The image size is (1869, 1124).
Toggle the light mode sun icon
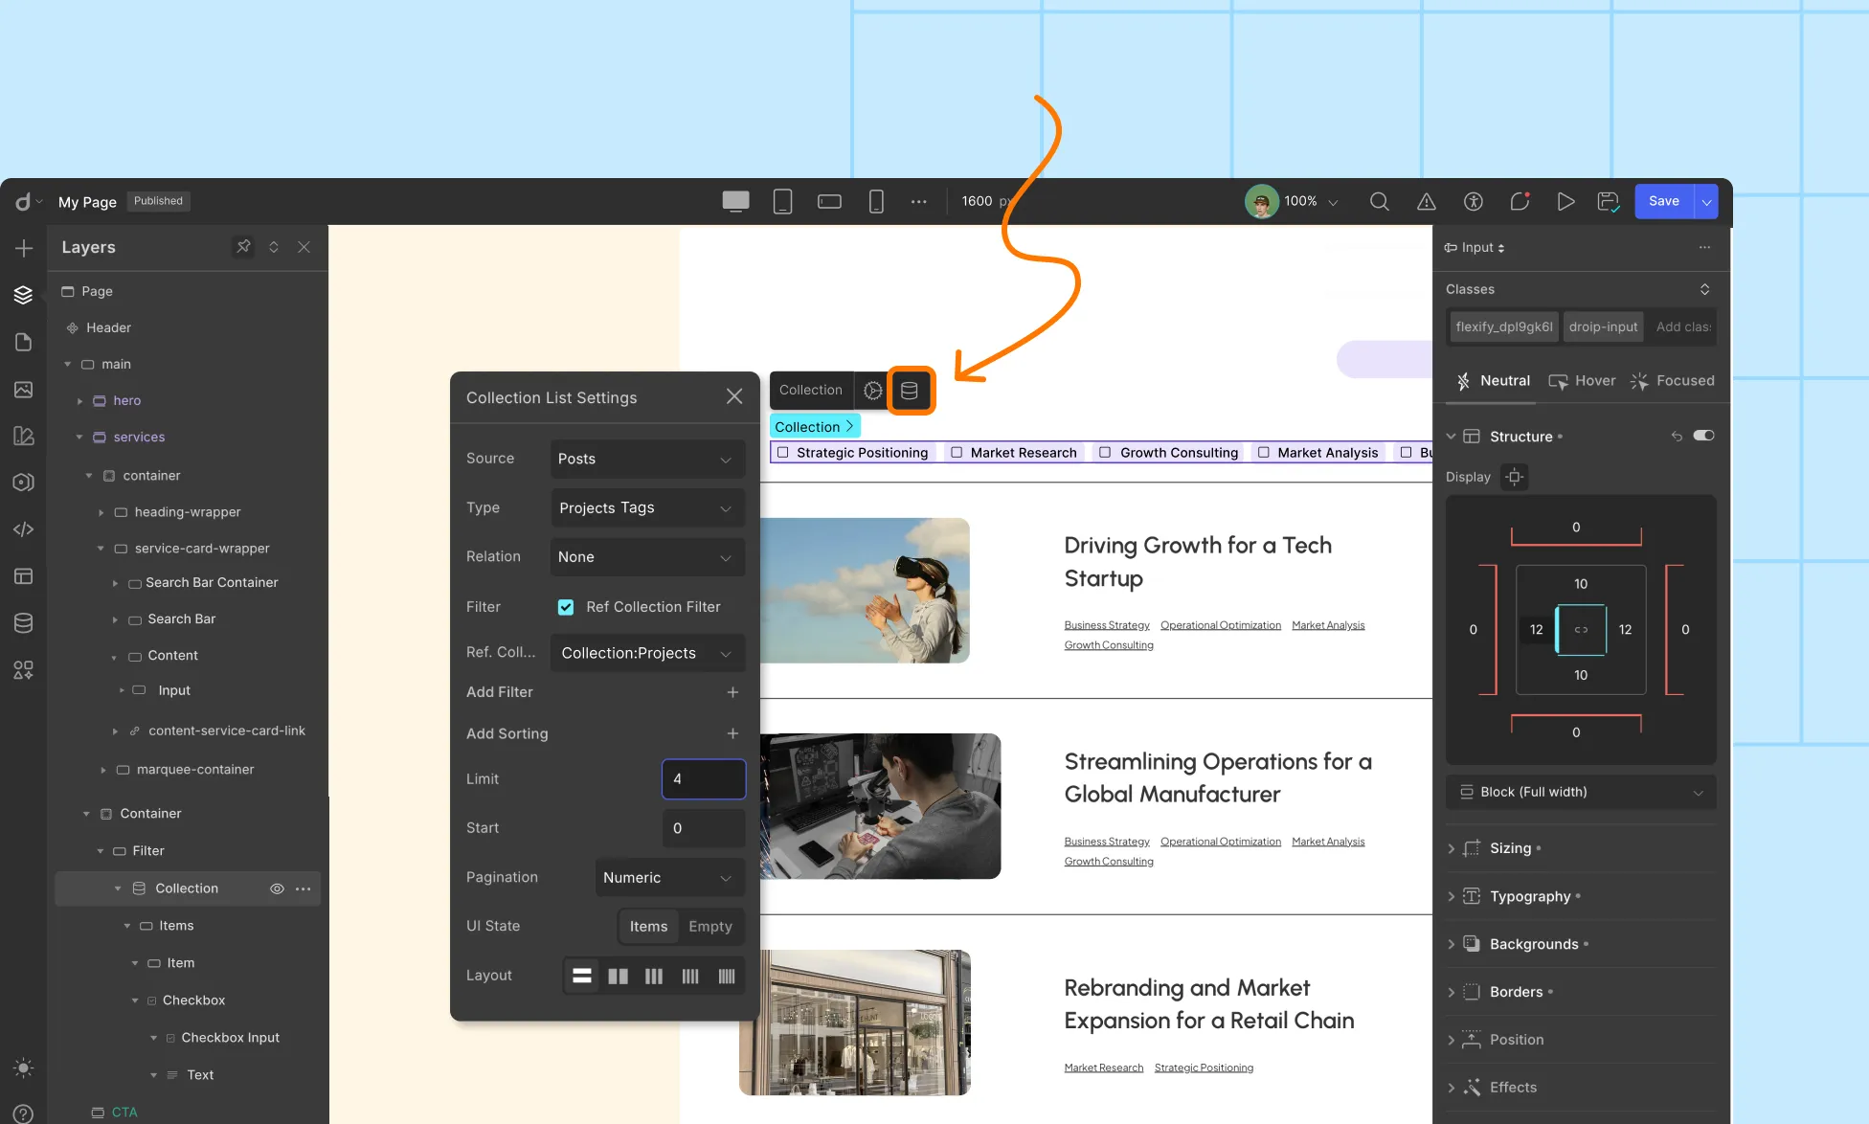[x=24, y=1068]
